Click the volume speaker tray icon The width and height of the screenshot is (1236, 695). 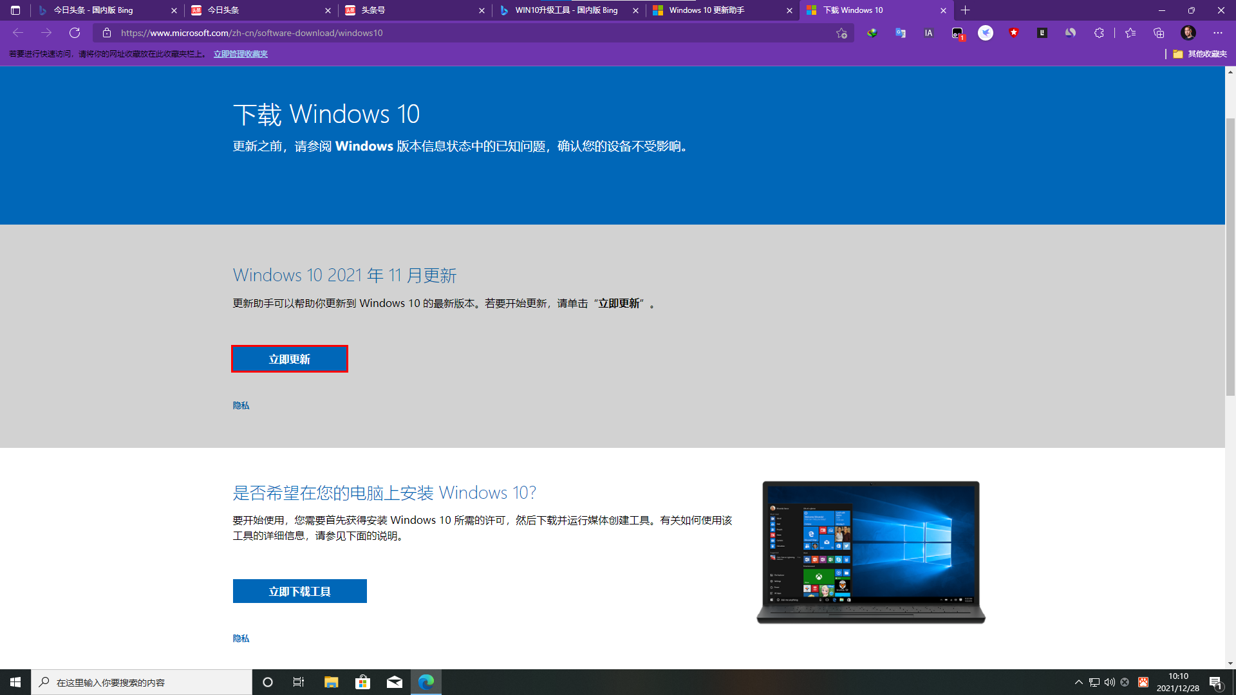click(1110, 682)
